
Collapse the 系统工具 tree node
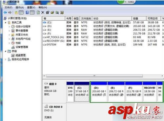pos(6,22)
